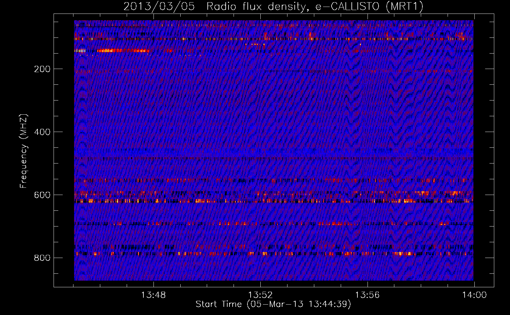This screenshot has width=510, height=315.
Task: Click the 13:48 time tick label
Action: point(153,295)
